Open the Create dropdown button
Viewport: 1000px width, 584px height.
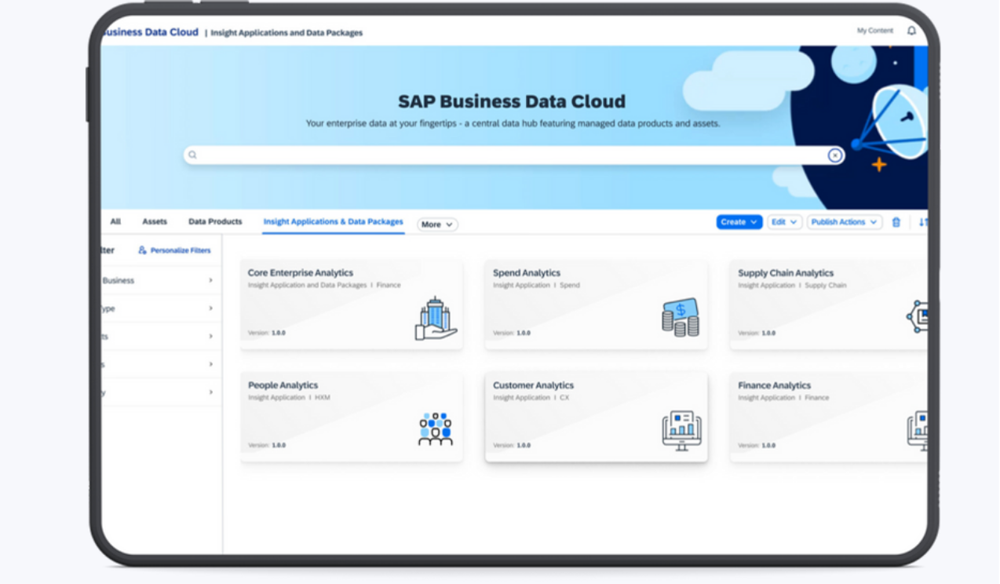coord(739,222)
